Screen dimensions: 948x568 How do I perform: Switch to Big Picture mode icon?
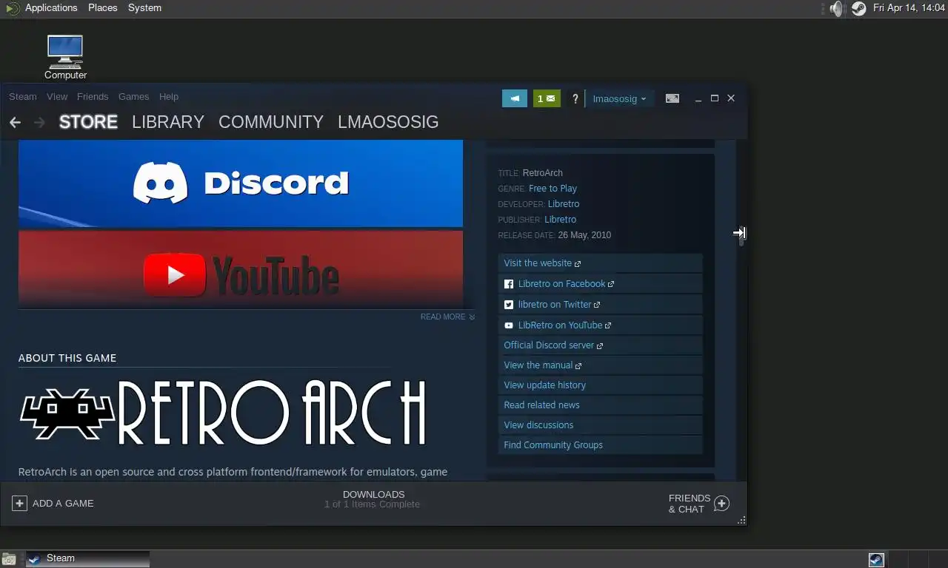(x=672, y=98)
